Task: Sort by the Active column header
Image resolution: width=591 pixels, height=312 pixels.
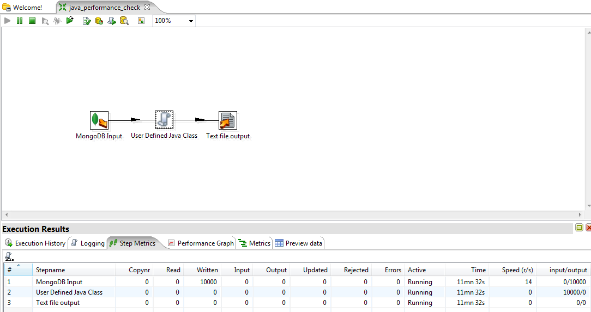Action: 425,270
